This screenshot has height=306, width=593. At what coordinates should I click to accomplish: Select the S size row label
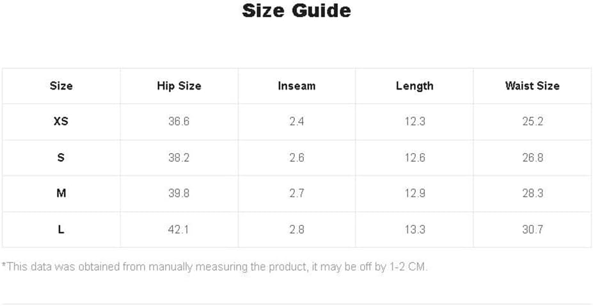coord(61,157)
